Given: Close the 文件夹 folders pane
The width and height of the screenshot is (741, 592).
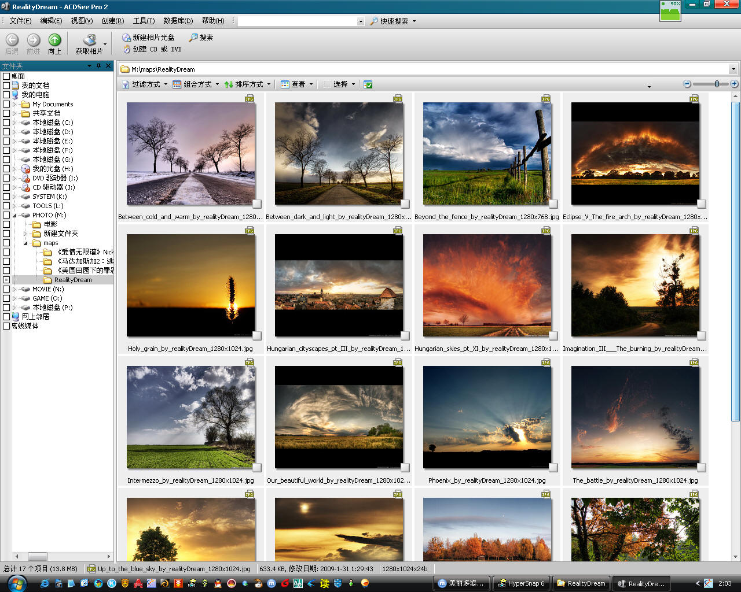Looking at the screenshot, I should 108,66.
